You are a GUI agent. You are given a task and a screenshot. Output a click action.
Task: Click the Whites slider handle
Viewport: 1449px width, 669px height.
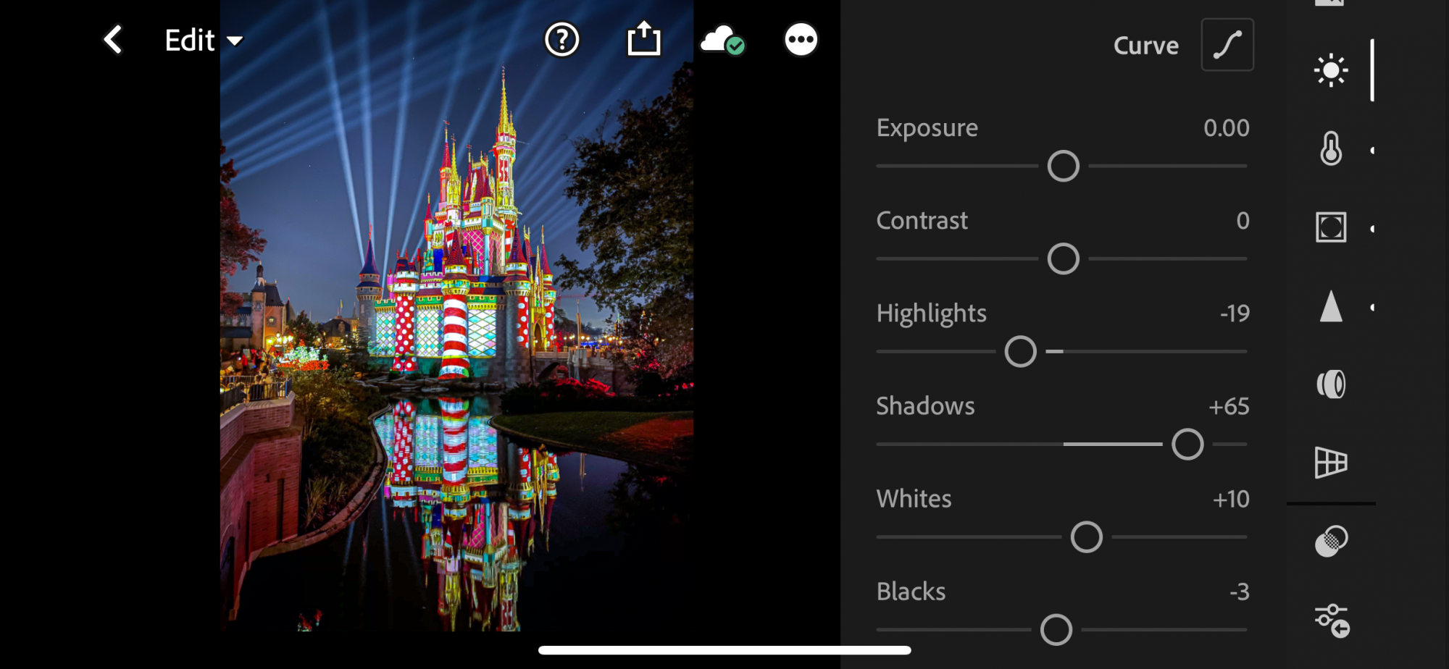(x=1087, y=537)
